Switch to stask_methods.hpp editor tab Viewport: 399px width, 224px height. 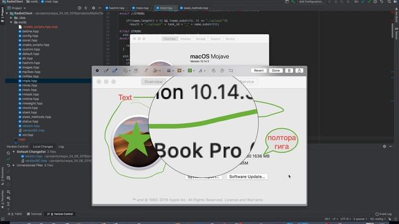tap(195, 8)
